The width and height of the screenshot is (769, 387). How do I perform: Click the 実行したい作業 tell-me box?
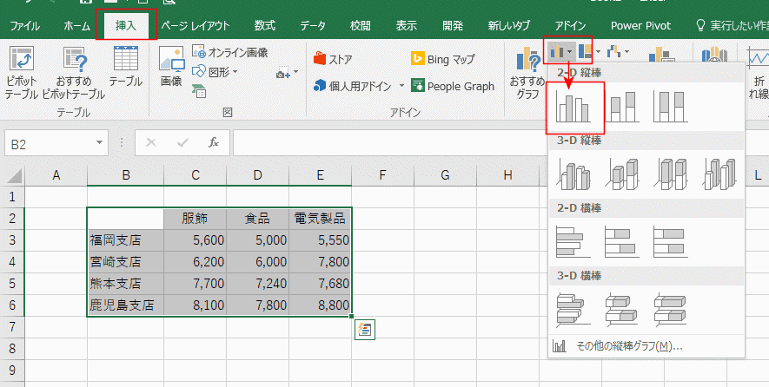click(732, 26)
